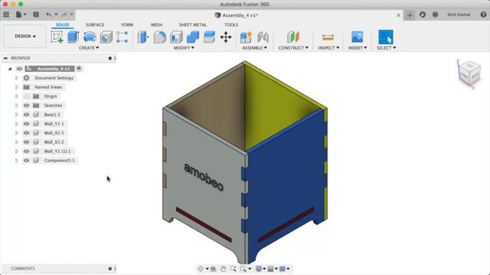This screenshot has width=490, height=275.
Task: Click the Joint tool icon
Action: 263,37
